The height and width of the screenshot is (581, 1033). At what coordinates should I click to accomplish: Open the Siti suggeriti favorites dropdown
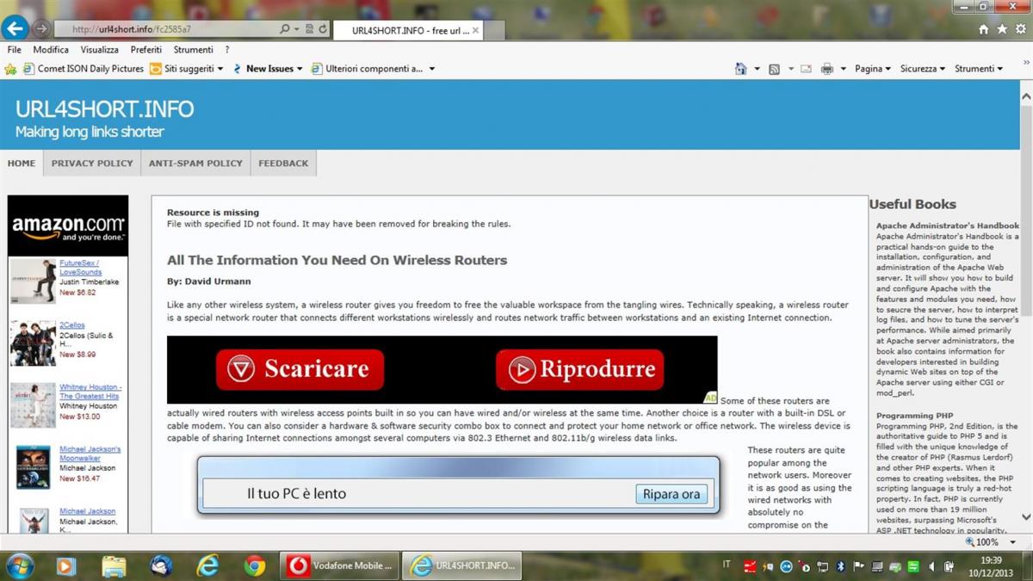tap(187, 69)
